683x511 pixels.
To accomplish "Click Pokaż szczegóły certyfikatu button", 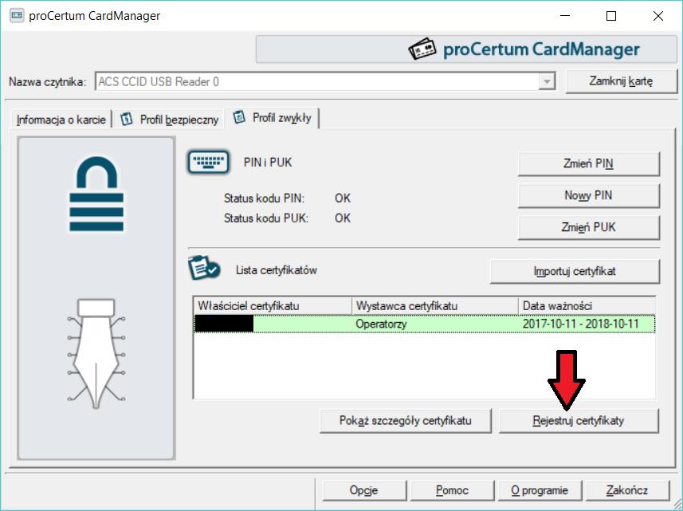I will (406, 421).
